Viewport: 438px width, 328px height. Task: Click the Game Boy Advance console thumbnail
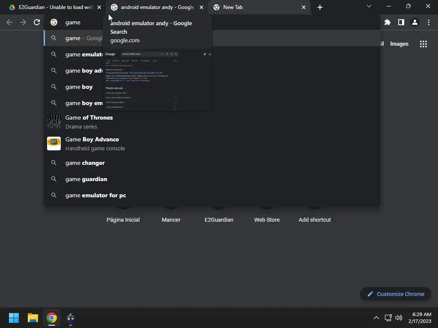[x=54, y=143]
